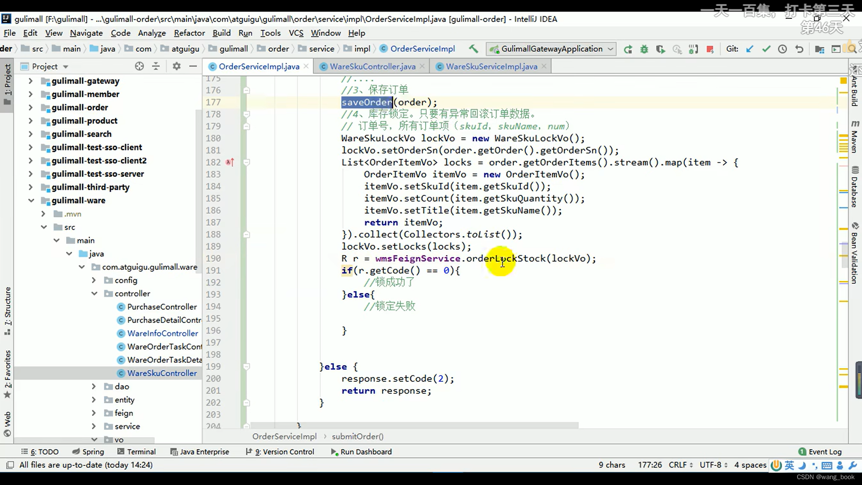The image size is (862, 485).
Task: Toggle the fold marker at line 182
Action: [246, 163]
